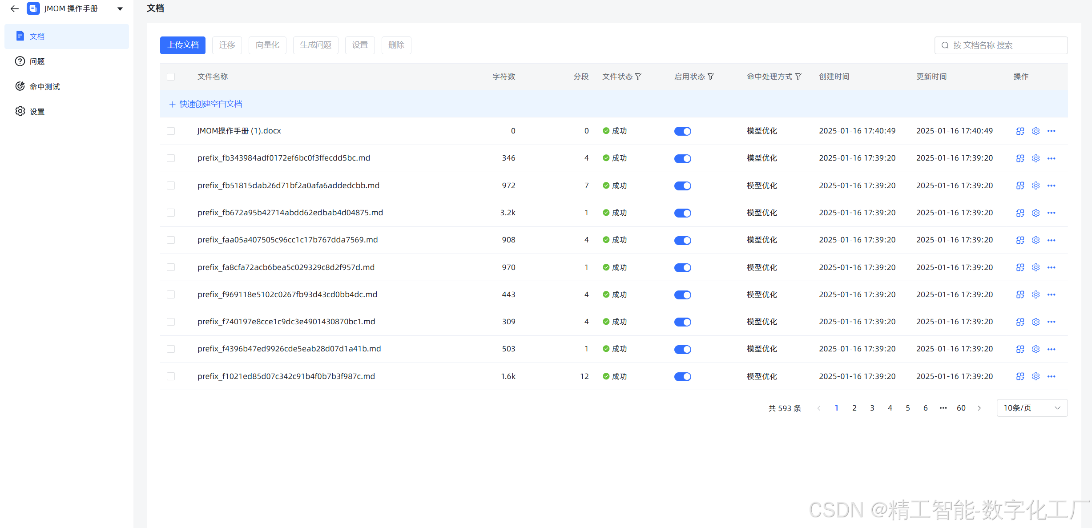Click segment icon for prefix_fb343984 file row
Screen dimensions: 1092x528
click(1020, 158)
